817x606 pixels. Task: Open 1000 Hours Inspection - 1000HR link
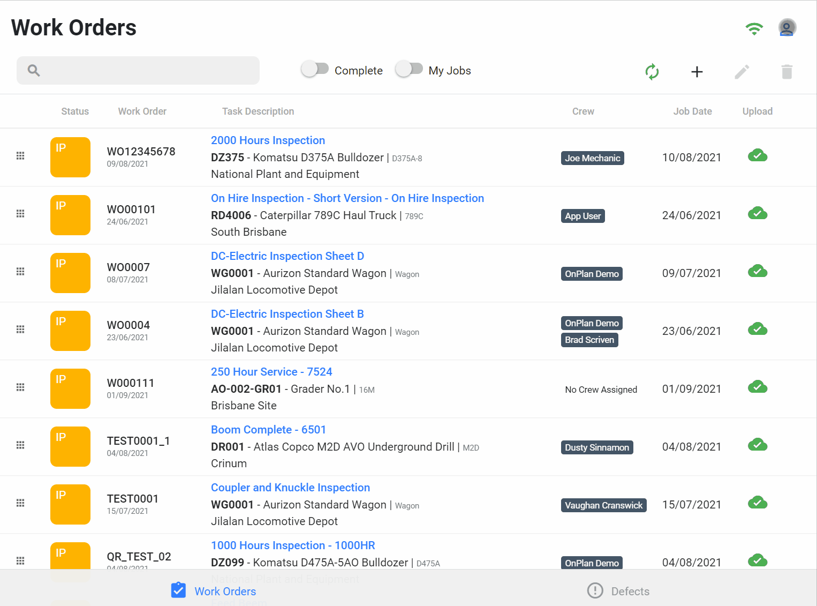(293, 545)
